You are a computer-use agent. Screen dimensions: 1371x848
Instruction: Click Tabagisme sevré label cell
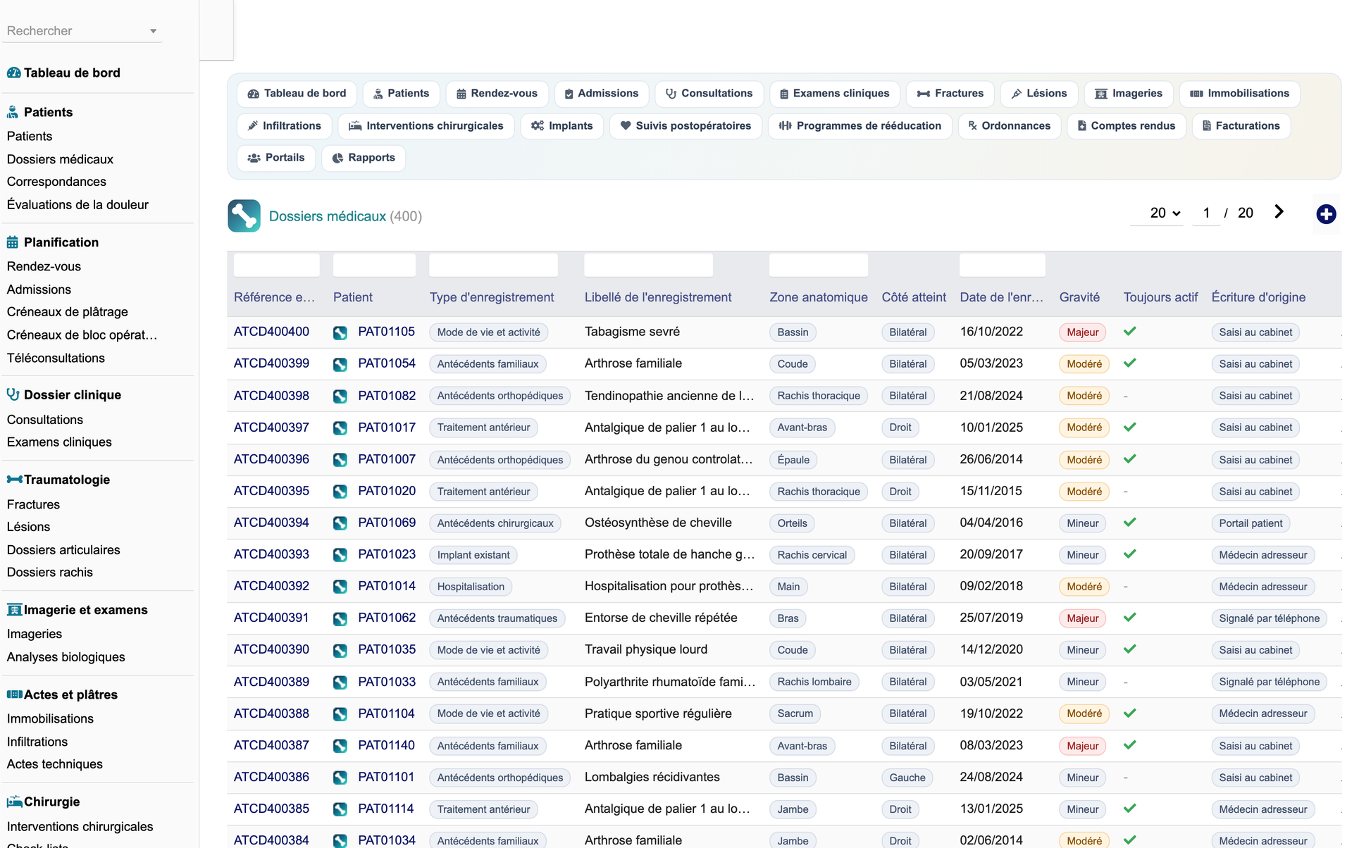coord(632,332)
